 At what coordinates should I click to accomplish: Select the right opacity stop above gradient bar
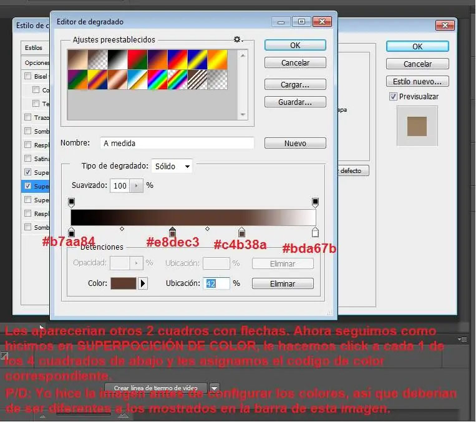pos(315,202)
